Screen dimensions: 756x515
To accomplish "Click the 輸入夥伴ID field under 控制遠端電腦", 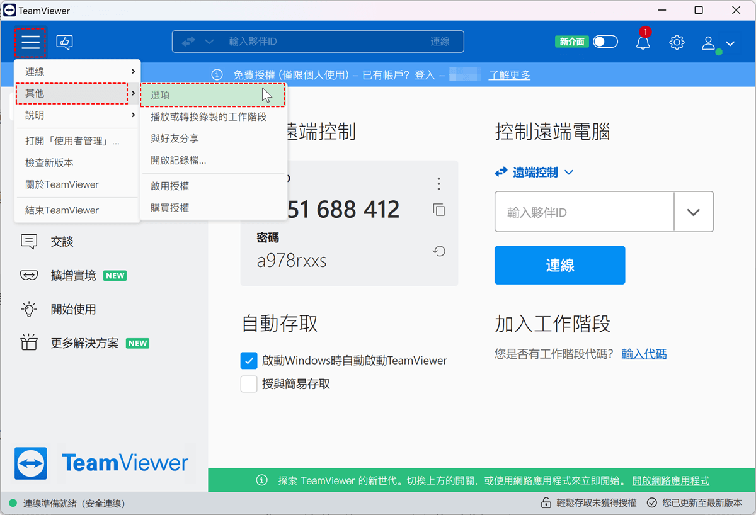I will click(x=584, y=212).
